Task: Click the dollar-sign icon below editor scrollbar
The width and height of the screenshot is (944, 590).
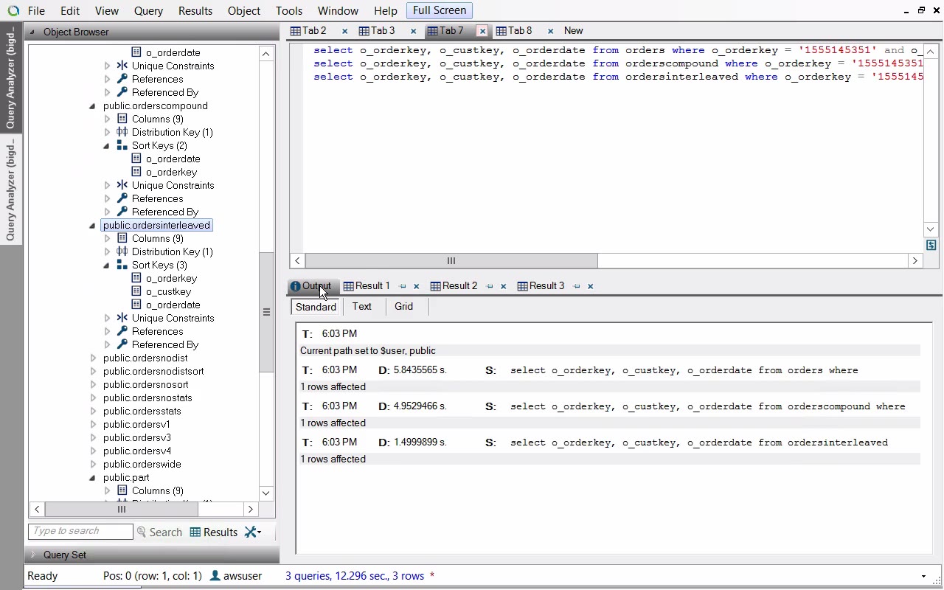Action: pyautogui.click(x=931, y=245)
